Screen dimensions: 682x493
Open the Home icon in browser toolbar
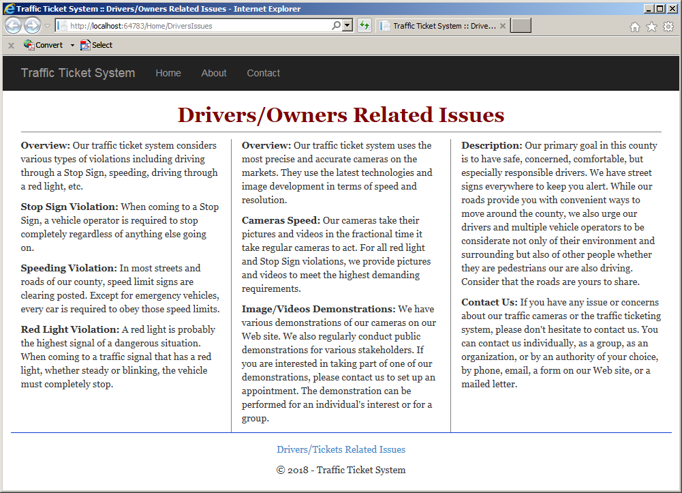(x=635, y=27)
